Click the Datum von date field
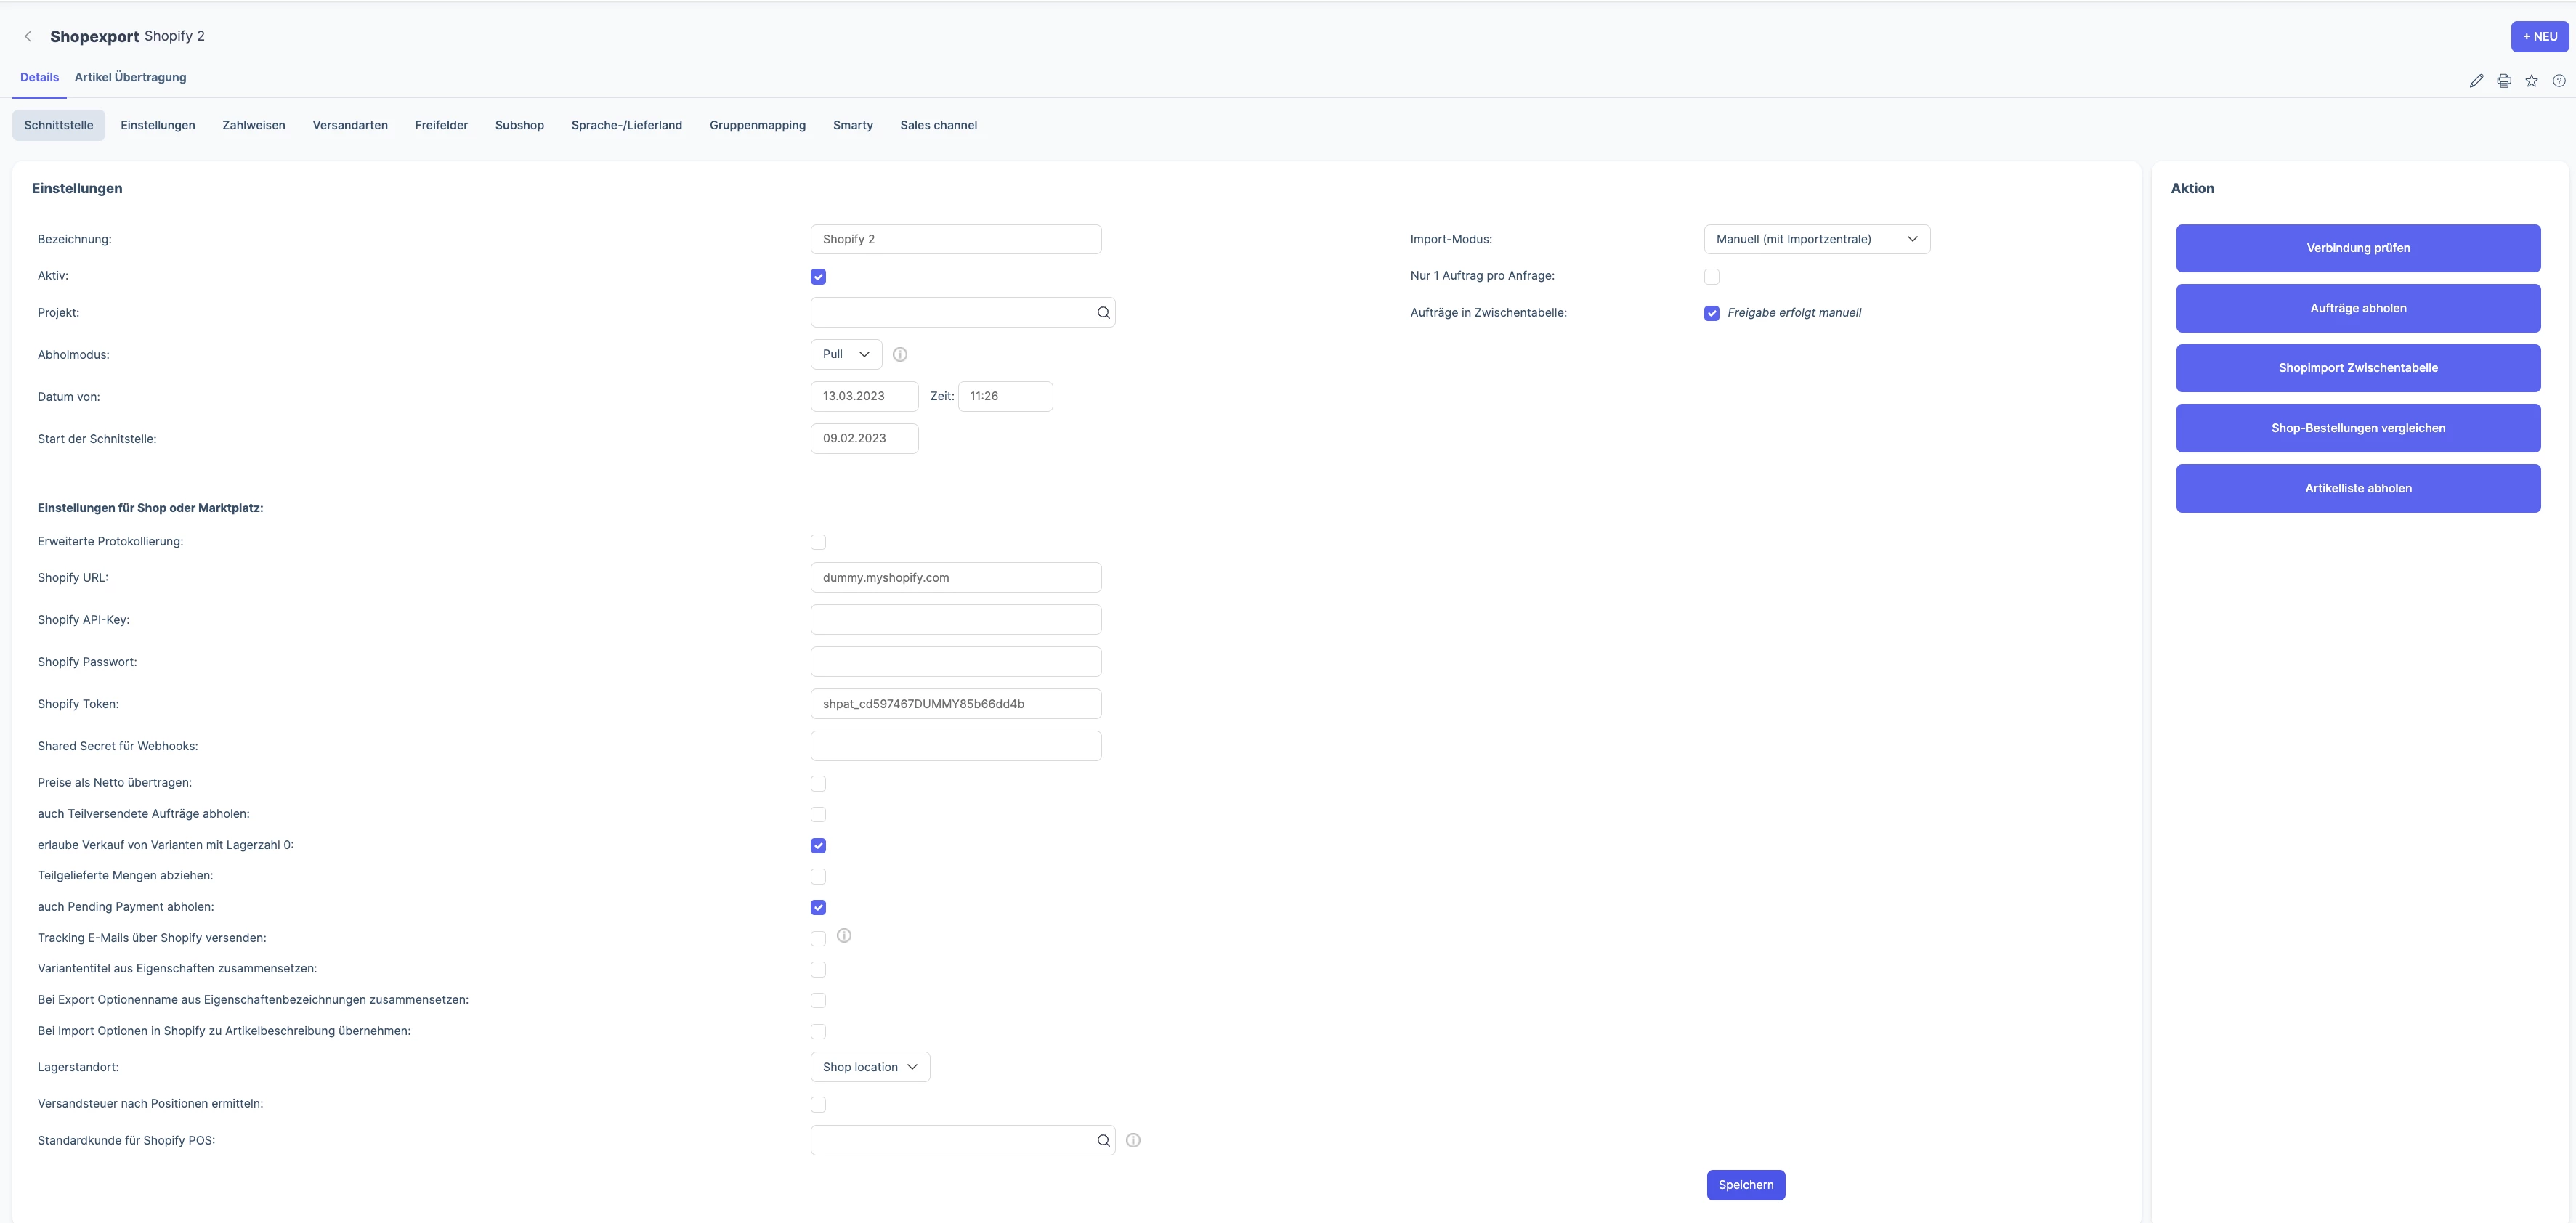2576x1223 pixels. pos(864,397)
